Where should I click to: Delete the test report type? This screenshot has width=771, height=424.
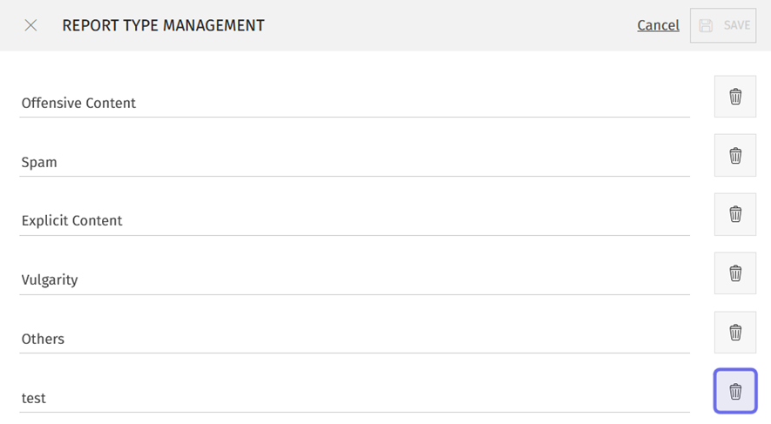click(x=735, y=391)
